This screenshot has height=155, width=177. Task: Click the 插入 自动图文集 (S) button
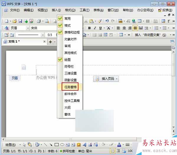point(150,35)
